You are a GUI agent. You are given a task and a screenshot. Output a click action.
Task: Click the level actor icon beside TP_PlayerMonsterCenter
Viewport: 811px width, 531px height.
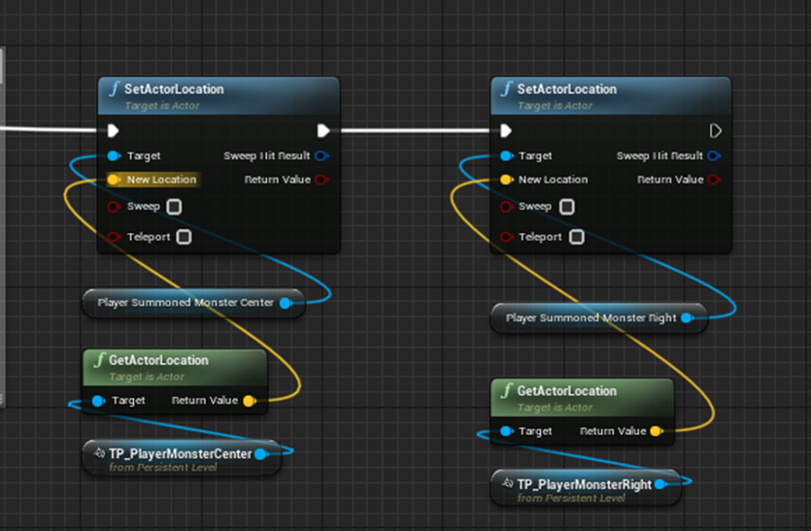[x=99, y=453]
